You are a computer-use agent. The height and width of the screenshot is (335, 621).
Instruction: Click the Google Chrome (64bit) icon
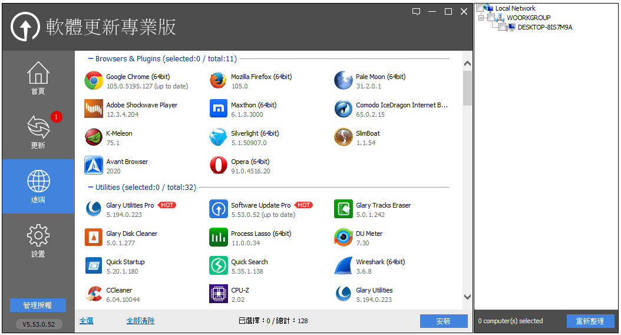click(94, 81)
